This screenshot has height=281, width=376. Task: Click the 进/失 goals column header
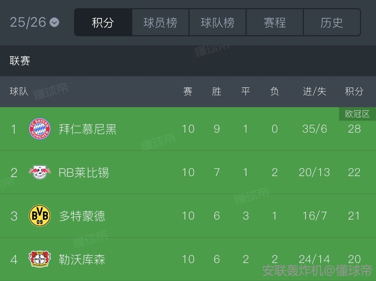(314, 92)
